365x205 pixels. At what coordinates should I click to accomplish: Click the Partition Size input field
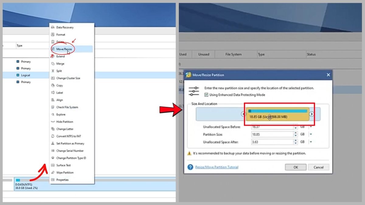click(272, 134)
